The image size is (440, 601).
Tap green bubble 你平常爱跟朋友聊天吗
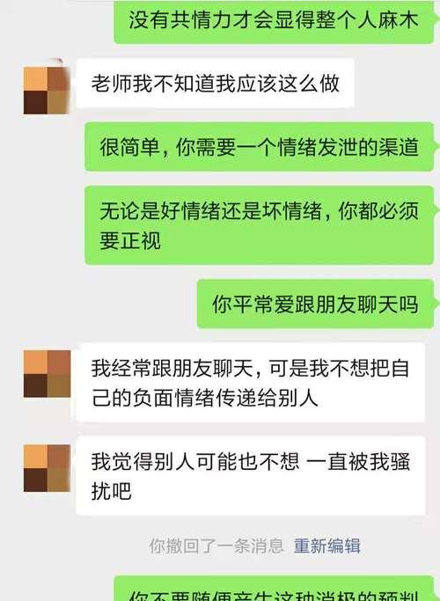coord(315,304)
